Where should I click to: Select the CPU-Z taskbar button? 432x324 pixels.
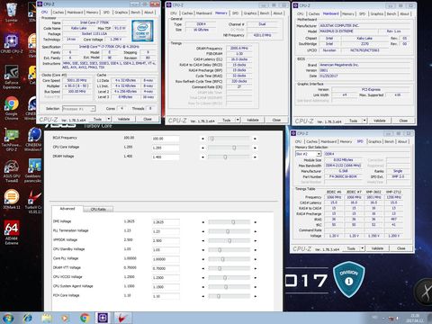pos(103,318)
